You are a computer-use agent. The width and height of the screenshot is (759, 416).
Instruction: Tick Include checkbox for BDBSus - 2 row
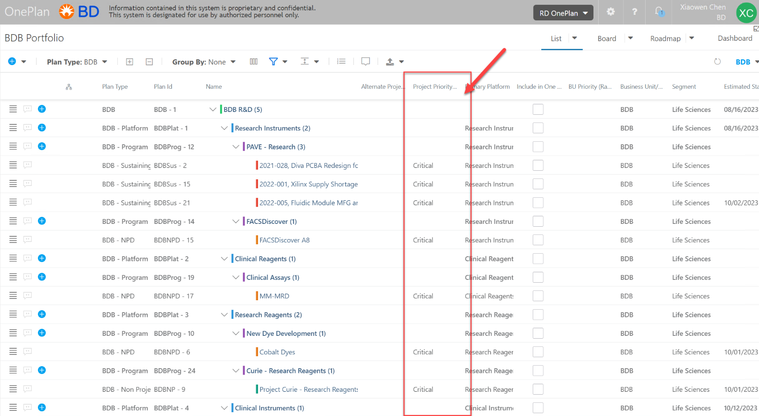538,165
